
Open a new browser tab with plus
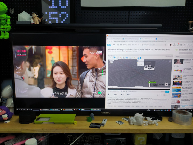[173, 39]
